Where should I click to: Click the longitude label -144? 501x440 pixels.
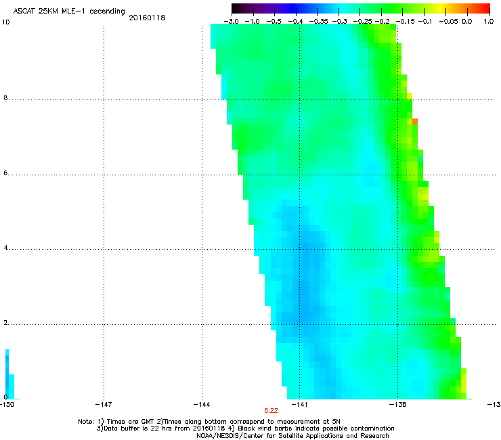tap(202, 405)
